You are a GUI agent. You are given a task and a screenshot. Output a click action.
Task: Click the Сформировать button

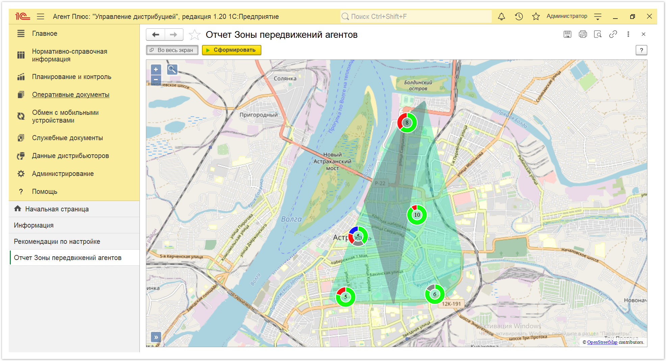point(232,50)
